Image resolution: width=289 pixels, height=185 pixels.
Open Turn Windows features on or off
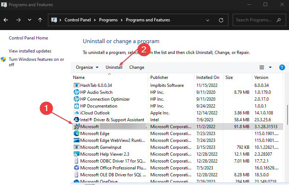(x=36, y=62)
